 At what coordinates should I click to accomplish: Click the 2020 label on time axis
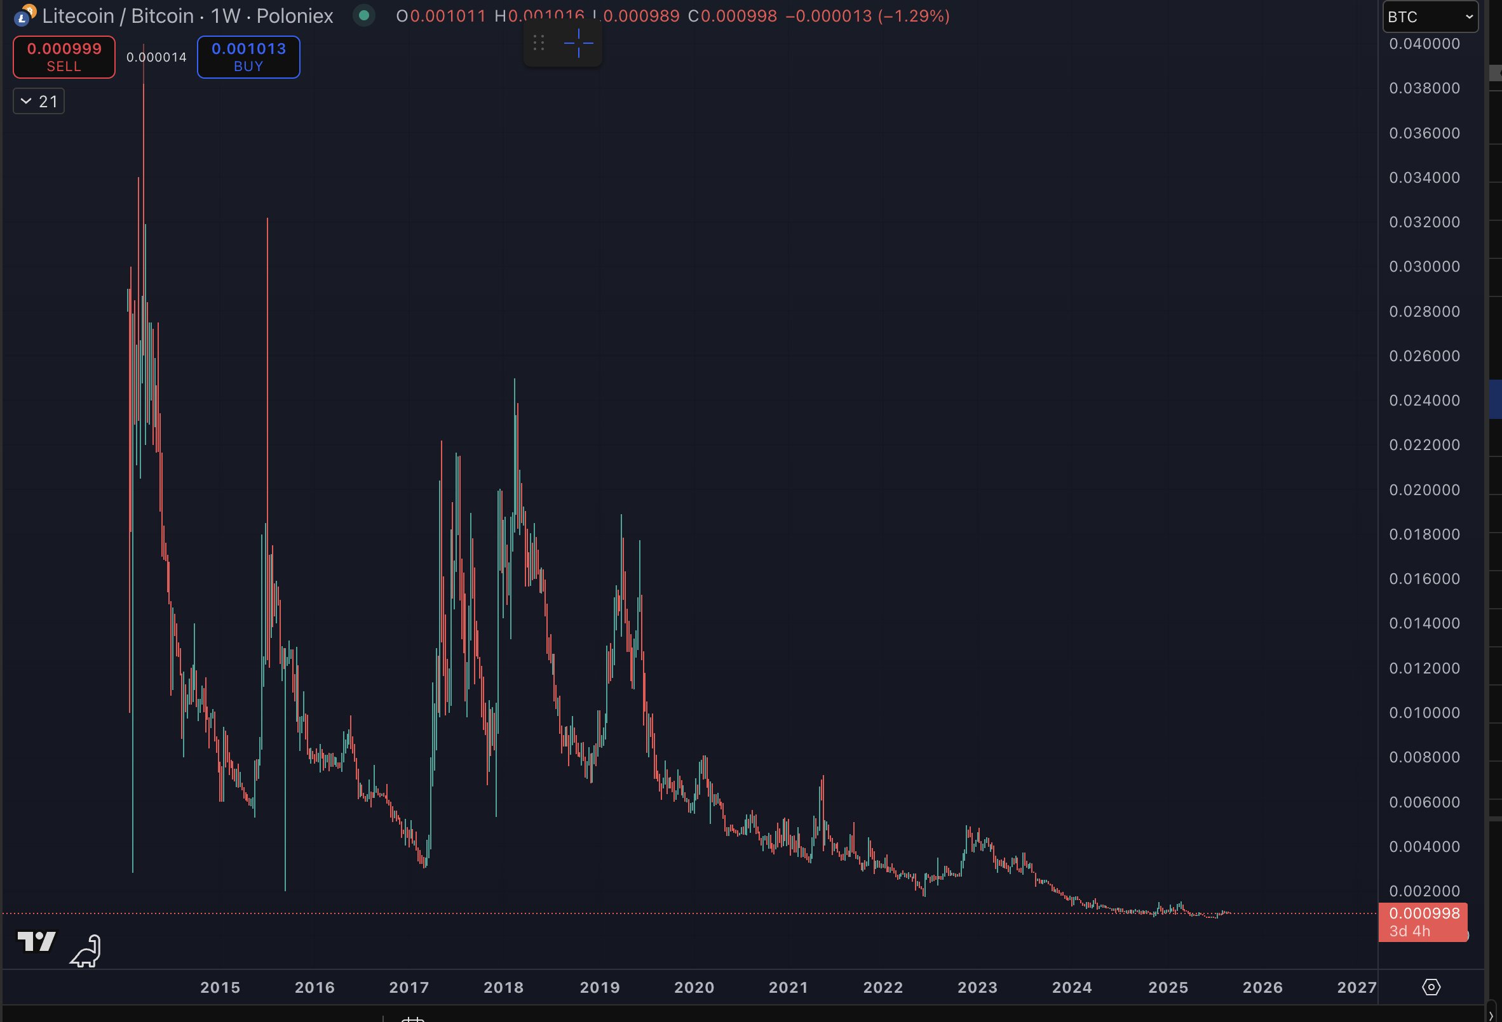(x=694, y=987)
